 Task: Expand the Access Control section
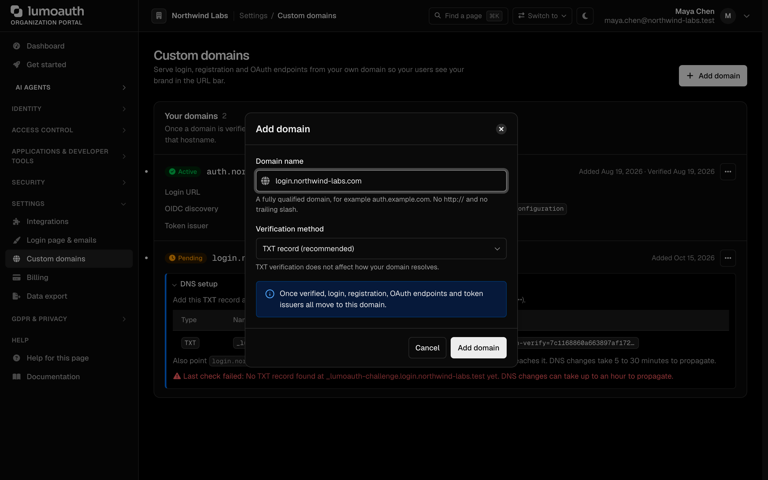(x=69, y=130)
